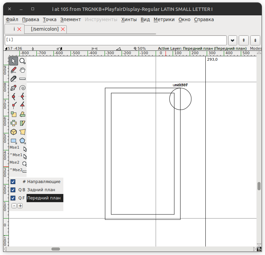Switch to the /semicolon tab
This screenshot has width=265, height=255.
point(45,29)
